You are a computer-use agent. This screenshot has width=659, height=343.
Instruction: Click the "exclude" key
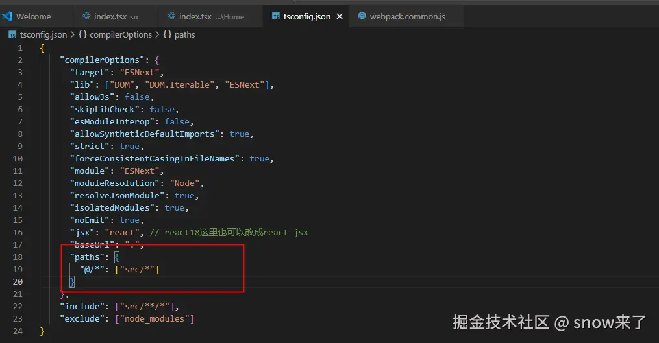pos(82,318)
